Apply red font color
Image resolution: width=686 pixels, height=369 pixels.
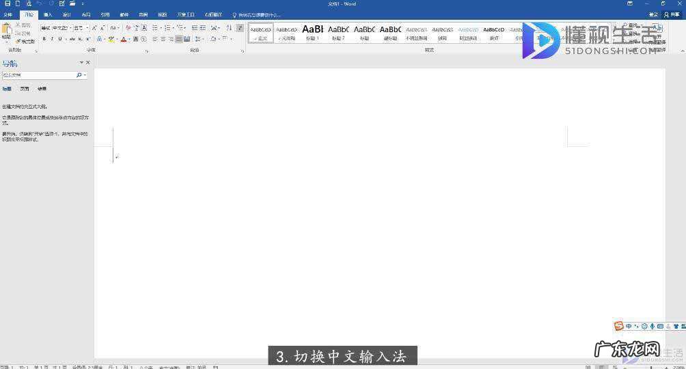click(124, 39)
